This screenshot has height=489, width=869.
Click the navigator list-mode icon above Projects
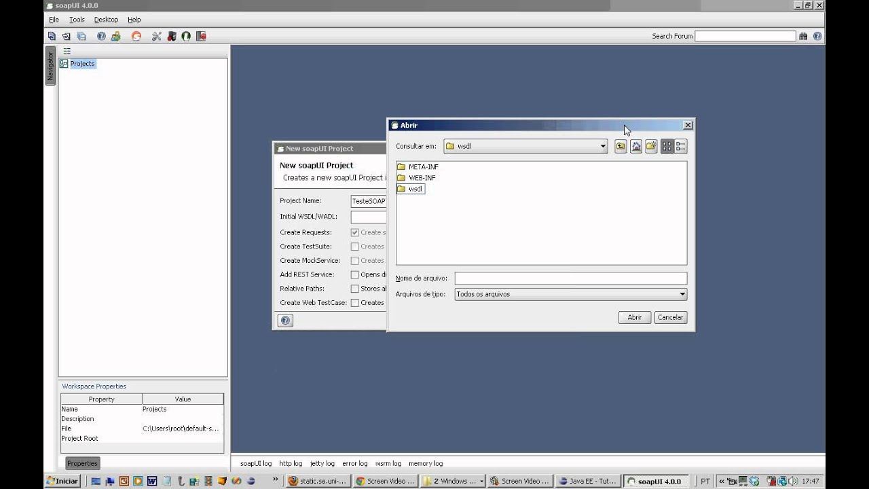click(x=67, y=51)
